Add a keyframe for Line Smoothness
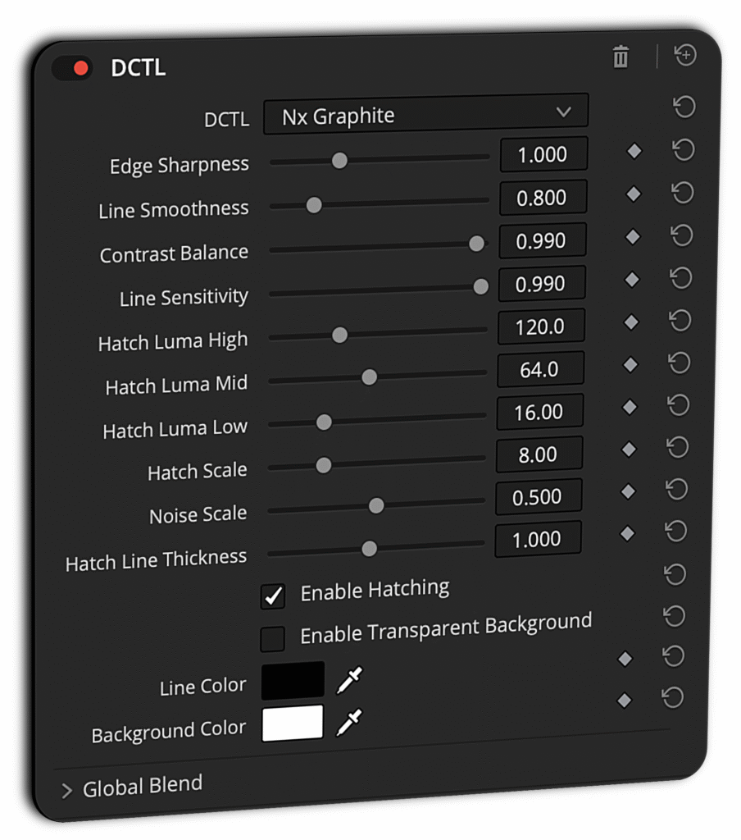The width and height of the screenshot is (741, 840). click(x=634, y=194)
